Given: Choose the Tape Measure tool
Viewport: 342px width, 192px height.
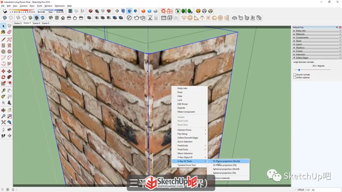Looking at the screenshot, I should coord(3,90).
